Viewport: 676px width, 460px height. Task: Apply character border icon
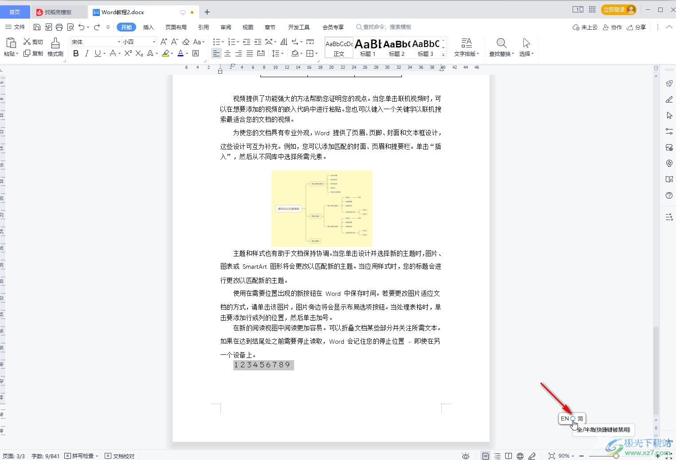(196, 53)
